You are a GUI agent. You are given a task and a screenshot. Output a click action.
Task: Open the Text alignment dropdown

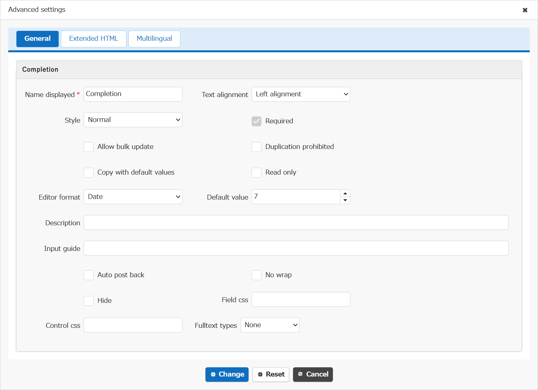(301, 94)
